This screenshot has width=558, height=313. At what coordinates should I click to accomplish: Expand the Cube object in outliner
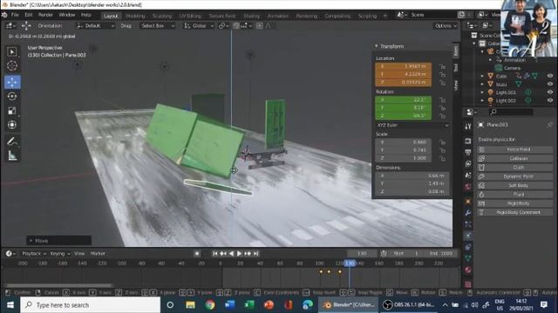point(482,76)
